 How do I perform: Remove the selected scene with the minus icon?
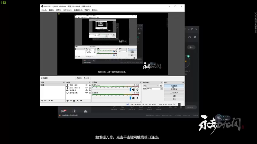(45, 101)
